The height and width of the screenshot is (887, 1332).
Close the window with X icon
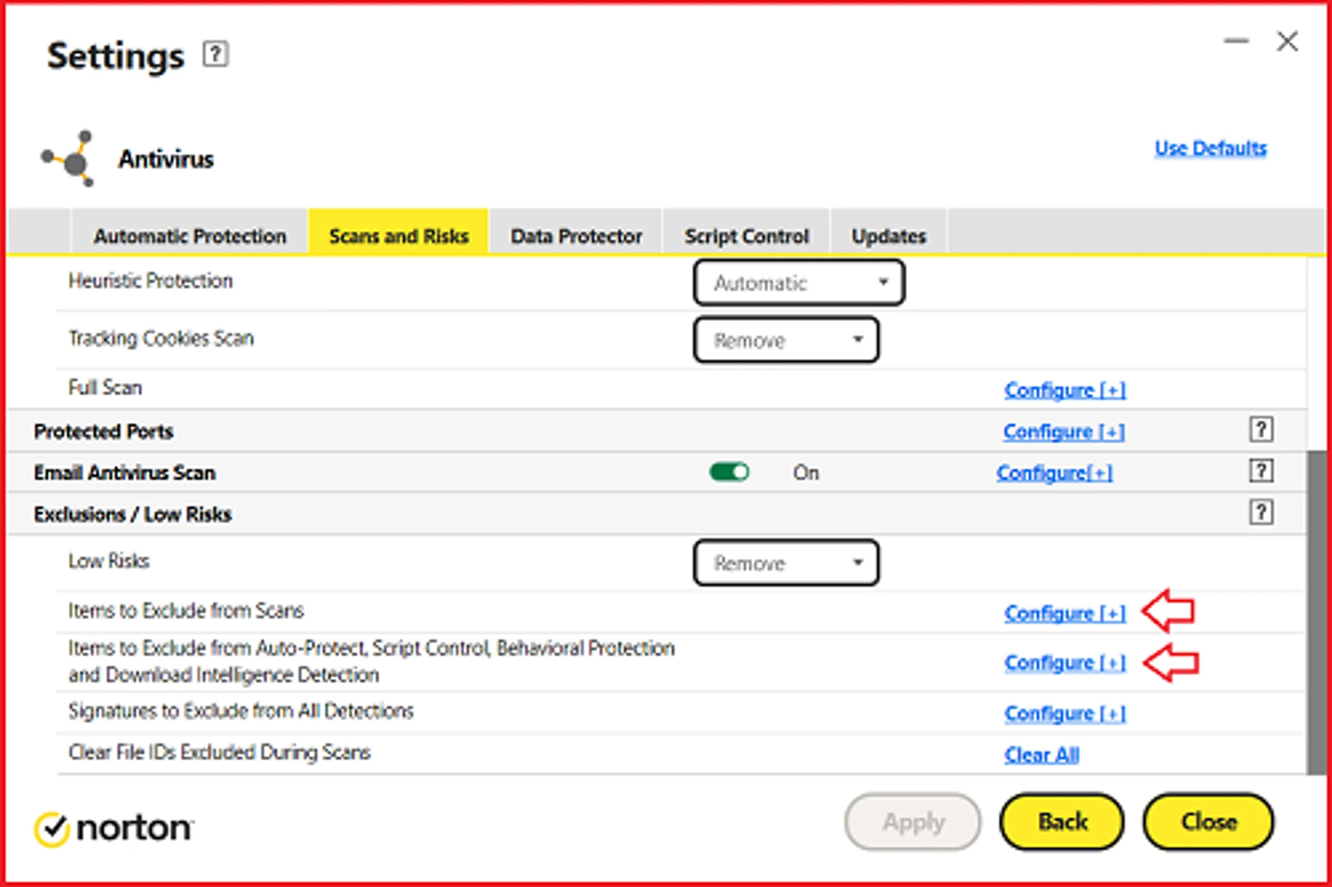(x=1287, y=41)
